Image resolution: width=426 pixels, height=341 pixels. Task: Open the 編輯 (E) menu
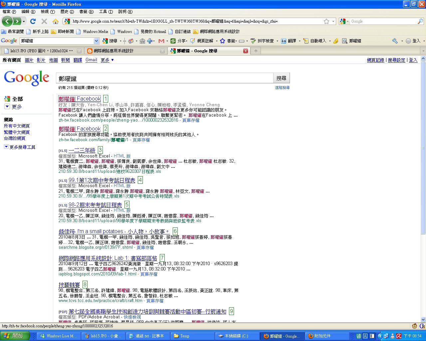click(x=28, y=12)
